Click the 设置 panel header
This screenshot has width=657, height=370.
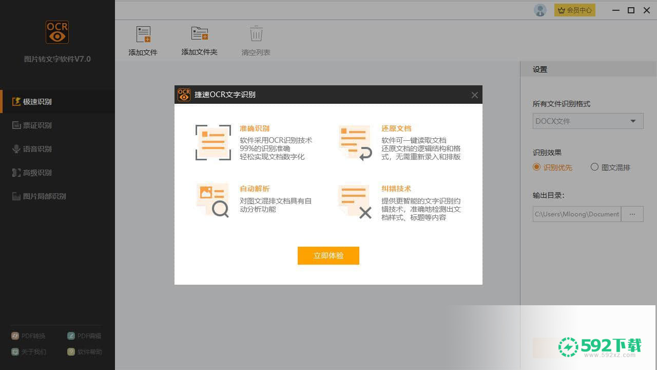point(588,69)
